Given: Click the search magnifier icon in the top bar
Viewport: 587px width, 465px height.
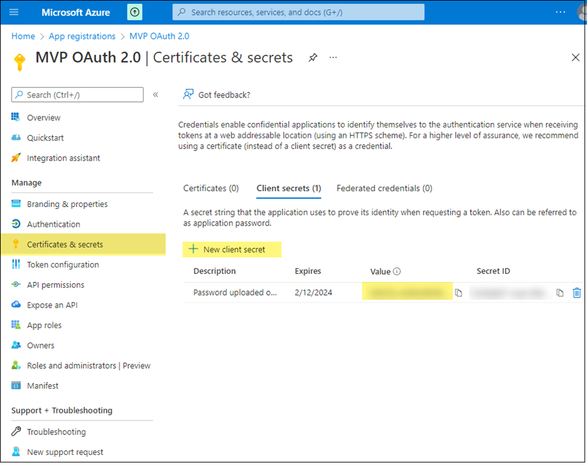Looking at the screenshot, I should (182, 12).
